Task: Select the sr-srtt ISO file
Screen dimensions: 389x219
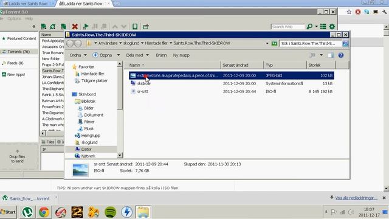Action: (x=231, y=92)
